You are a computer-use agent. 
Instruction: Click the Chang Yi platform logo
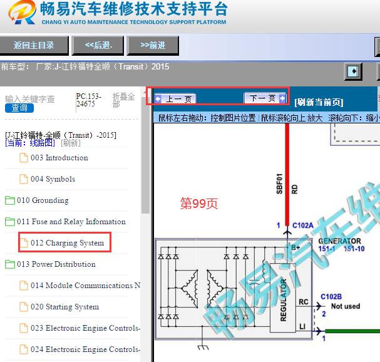22,12
